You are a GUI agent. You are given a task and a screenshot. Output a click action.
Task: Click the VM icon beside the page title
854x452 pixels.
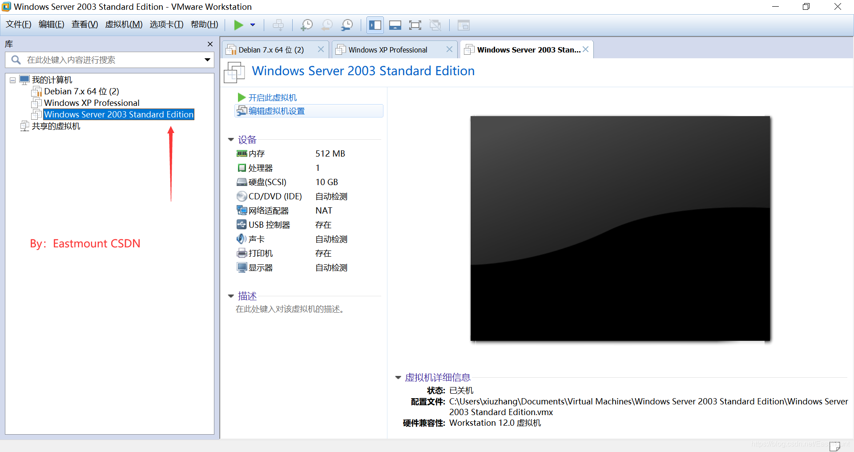tap(234, 72)
